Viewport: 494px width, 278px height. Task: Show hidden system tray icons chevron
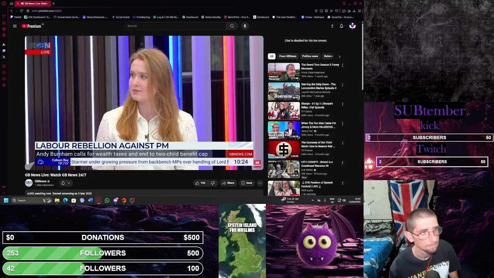pyautogui.click(x=313, y=200)
